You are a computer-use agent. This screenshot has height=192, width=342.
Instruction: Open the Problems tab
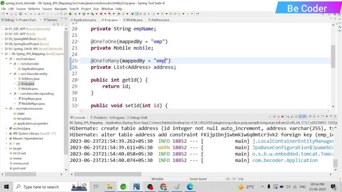[100, 117]
